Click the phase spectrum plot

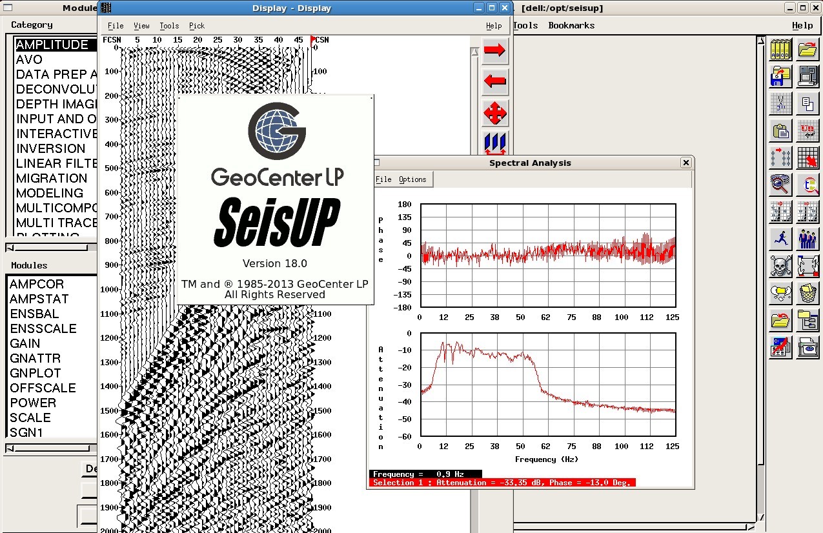click(x=548, y=256)
